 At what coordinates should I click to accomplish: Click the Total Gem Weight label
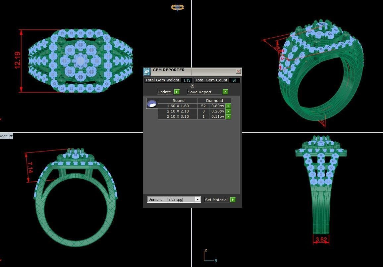[162, 80]
